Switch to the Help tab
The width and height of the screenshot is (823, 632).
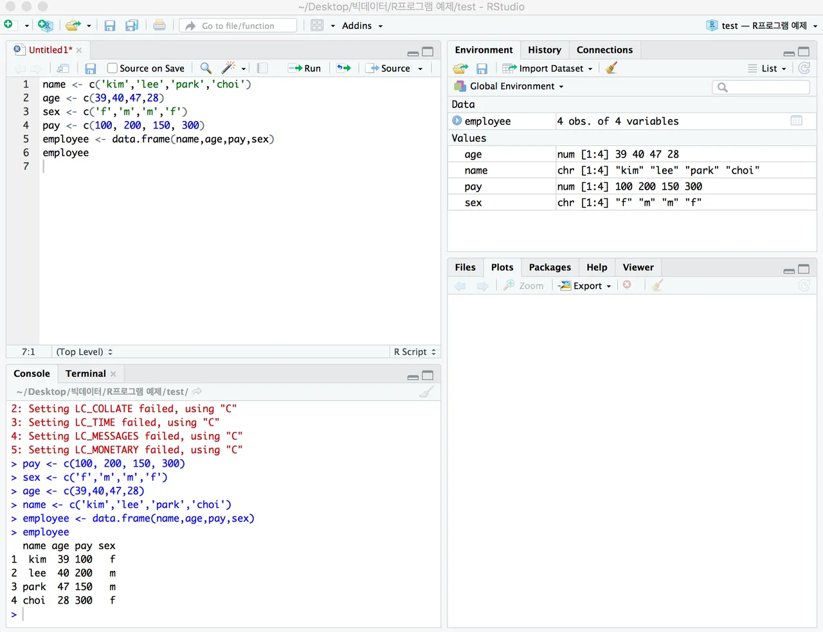point(597,267)
